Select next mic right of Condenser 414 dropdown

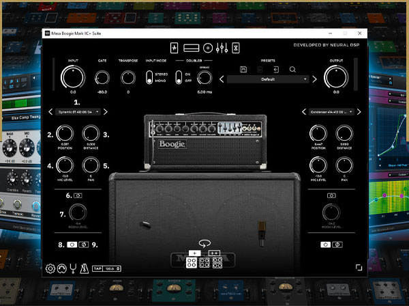359,112
